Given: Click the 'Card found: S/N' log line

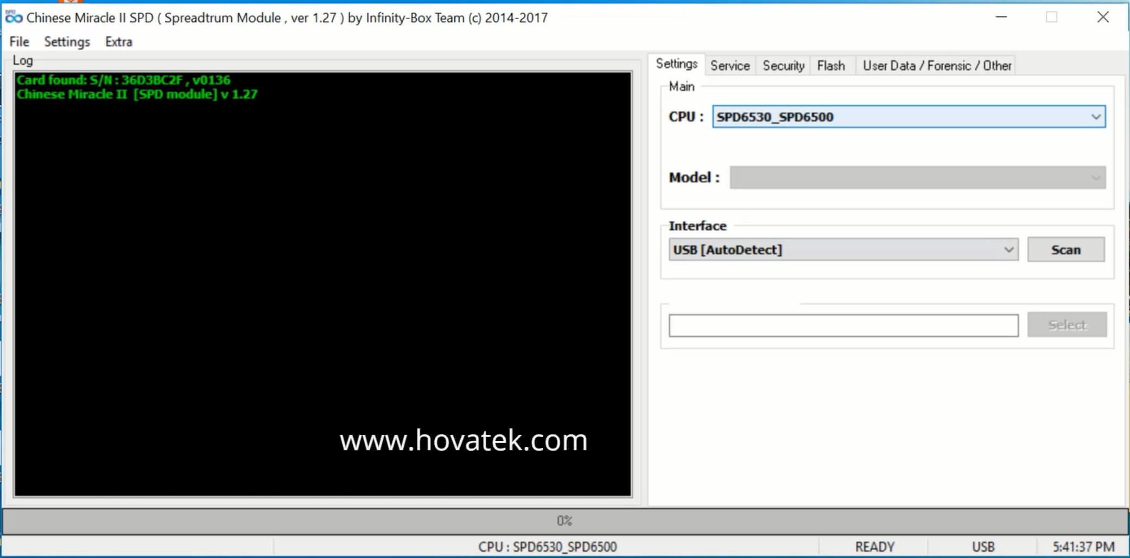Looking at the screenshot, I should point(124,80).
